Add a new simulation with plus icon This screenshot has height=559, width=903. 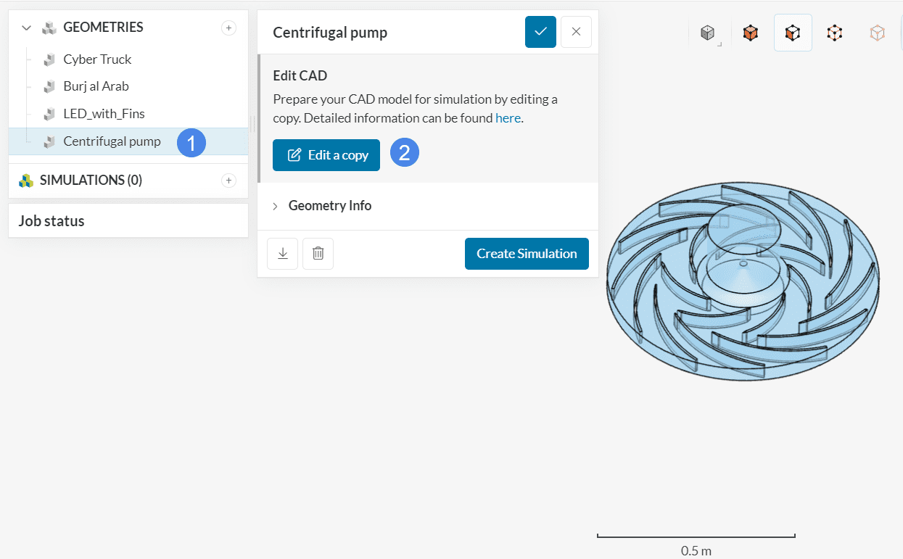(228, 181)
